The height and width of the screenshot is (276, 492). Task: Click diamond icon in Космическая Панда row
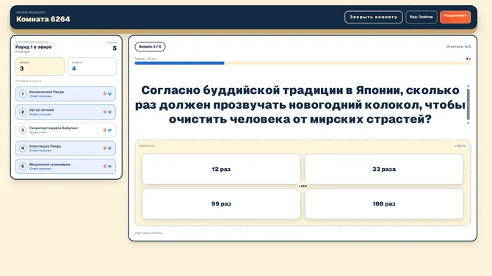pos(110,94)
